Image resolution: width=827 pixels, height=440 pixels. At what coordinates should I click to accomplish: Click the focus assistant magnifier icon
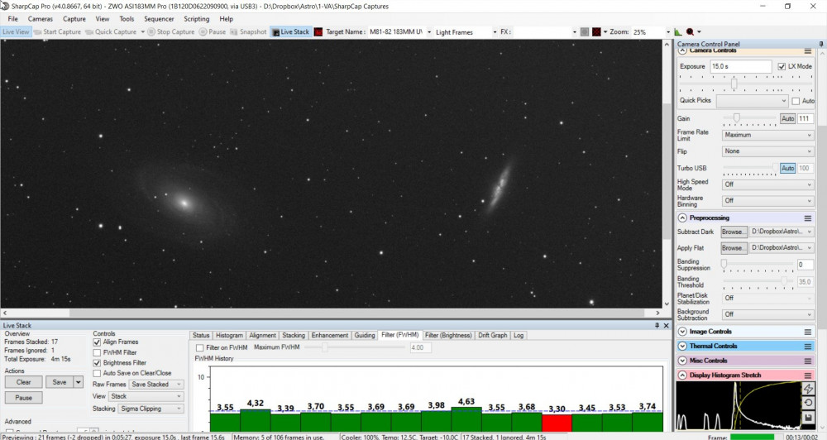click(x=690, y=31)
